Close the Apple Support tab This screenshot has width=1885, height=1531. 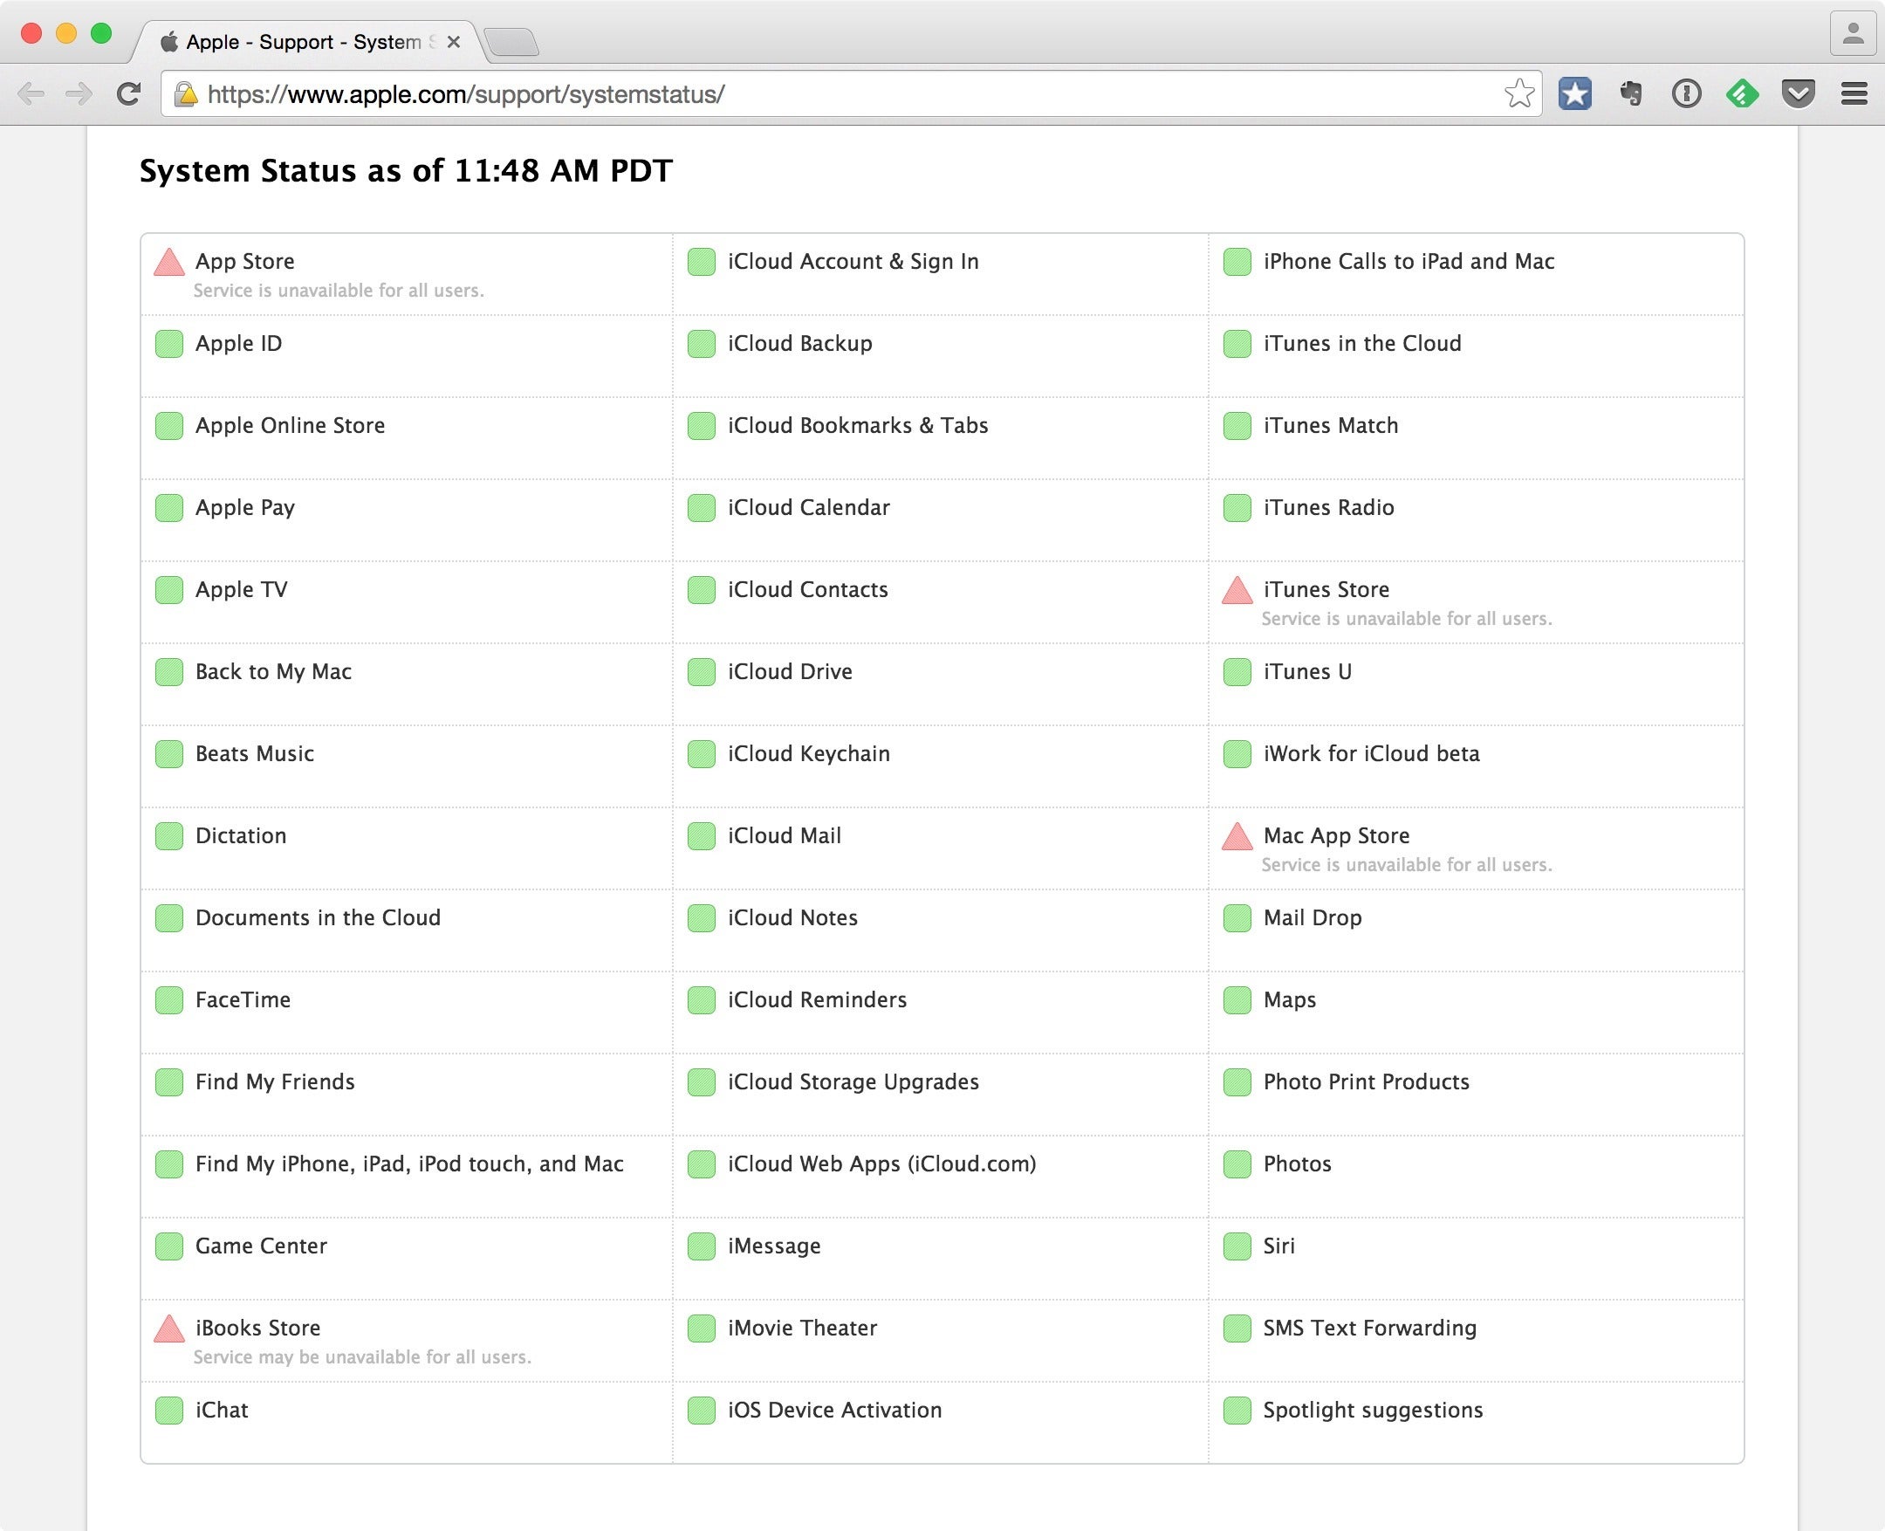(x=453, y=41)
